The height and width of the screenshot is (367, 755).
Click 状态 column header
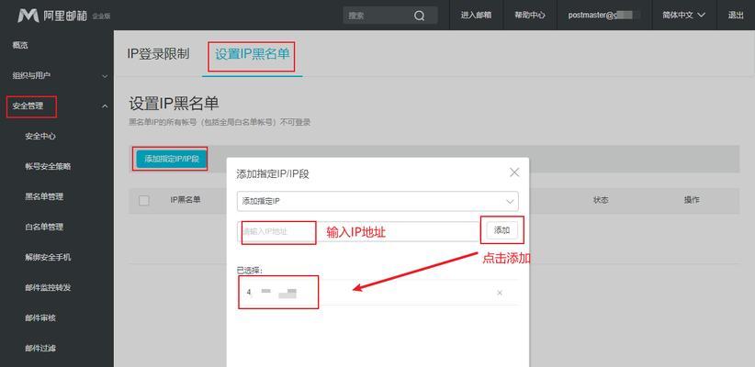coord(601,200)
